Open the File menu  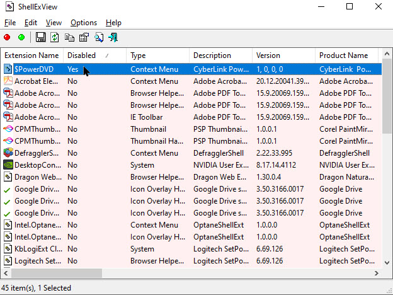10,23
